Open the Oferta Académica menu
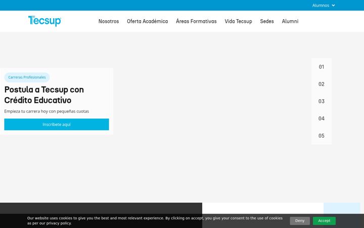 [x=148, y=21]
